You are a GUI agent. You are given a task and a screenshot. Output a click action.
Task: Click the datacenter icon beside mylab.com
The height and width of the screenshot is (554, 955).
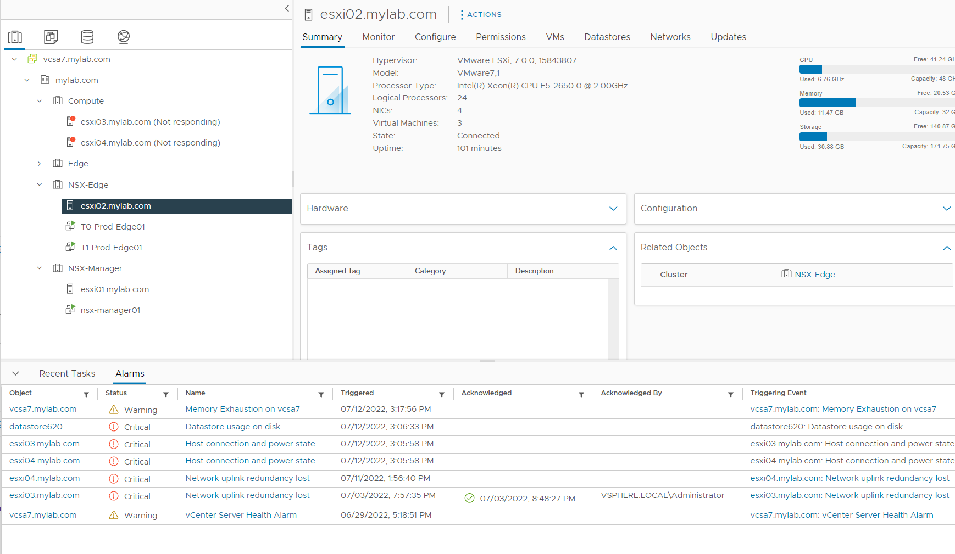[45, 80]
